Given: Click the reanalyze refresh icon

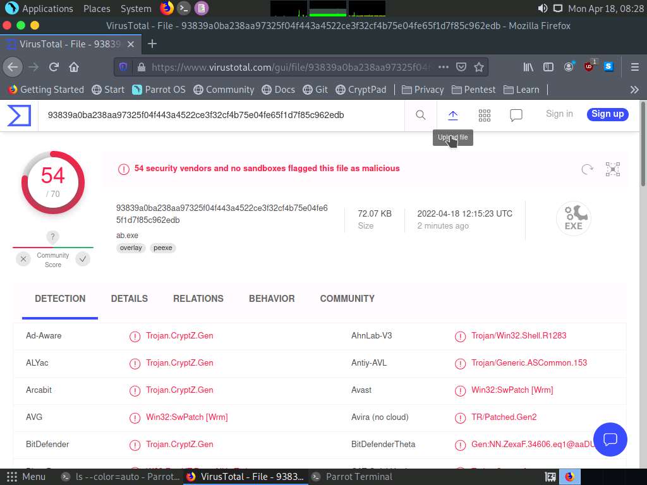Looking at the screenshot, I should (587, 169).
